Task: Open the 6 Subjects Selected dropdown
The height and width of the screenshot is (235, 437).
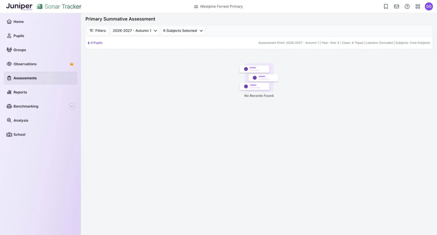Action: pos(183,31)
